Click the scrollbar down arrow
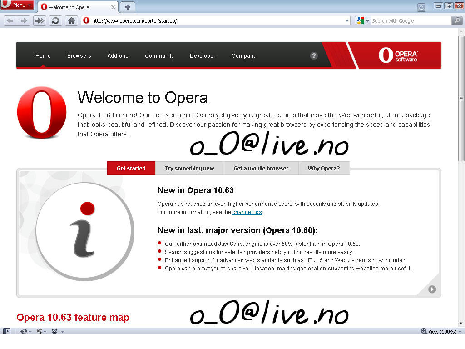This screenshot has height=349, width=465. (461, 323)
